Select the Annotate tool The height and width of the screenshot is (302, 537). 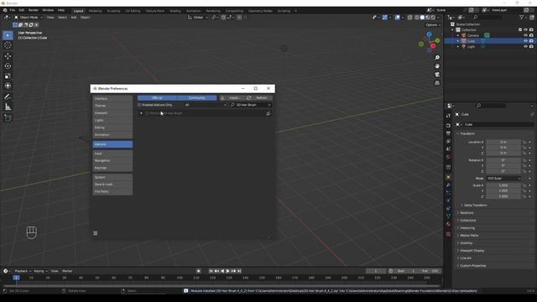point(8,97)
